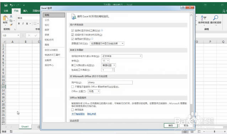Open the File (文件) tab
The width and height of the screenshot is (227, 136).
tap(6, 11)
